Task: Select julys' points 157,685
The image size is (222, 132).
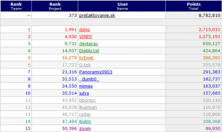Action: [212, 93]
